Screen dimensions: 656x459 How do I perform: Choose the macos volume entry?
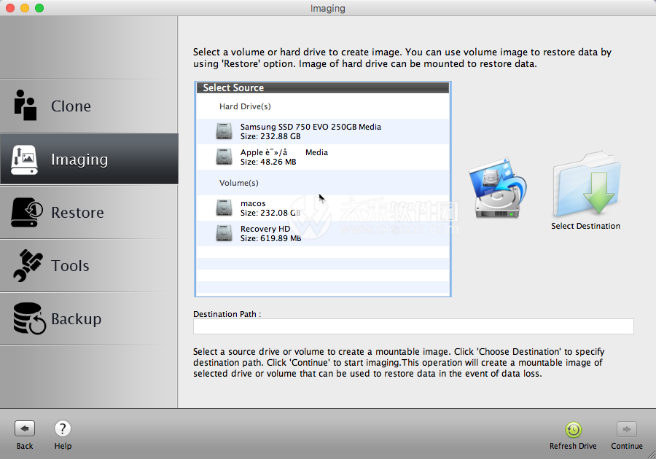click(x=323, y=208)
